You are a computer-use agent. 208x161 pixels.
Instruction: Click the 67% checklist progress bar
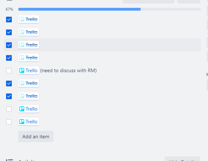point(110,9)
